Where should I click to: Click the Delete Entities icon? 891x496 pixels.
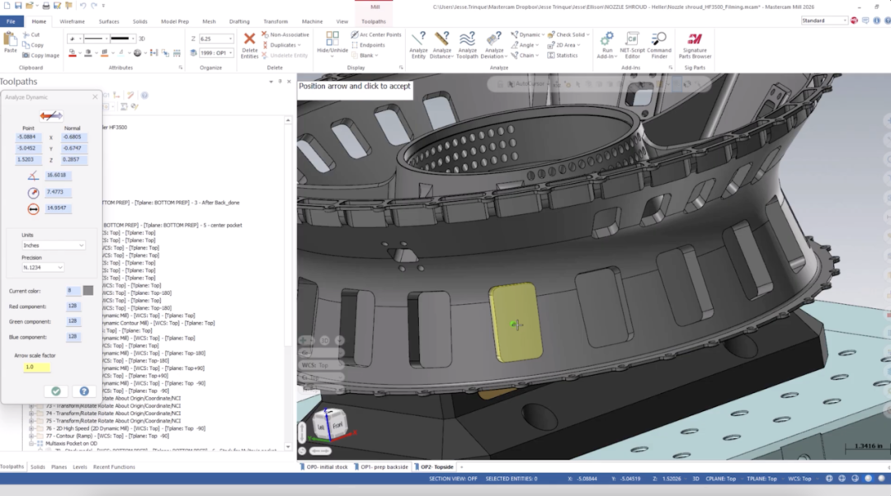tap(249, 44)
